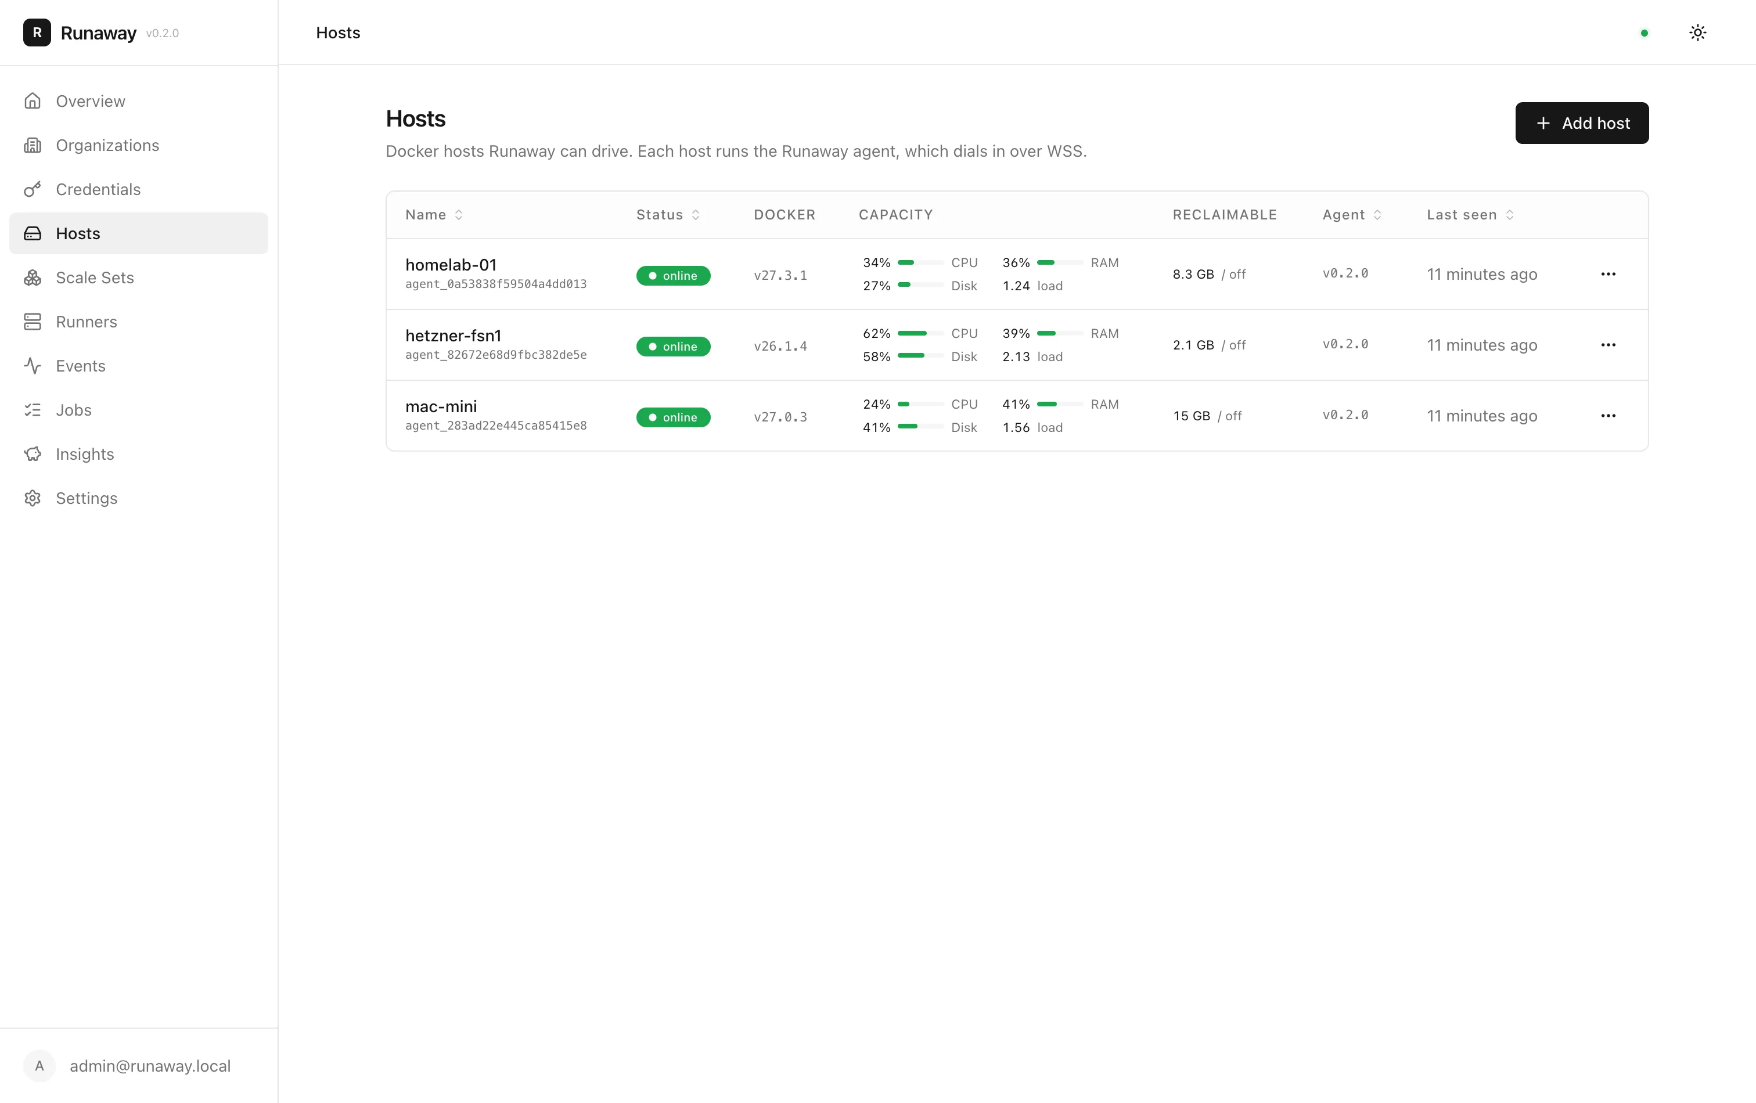The image size is (1756, 1103).
Task: Click hetzner-fsn1 Disk usage bar
Action: click(x=920, y=356)
